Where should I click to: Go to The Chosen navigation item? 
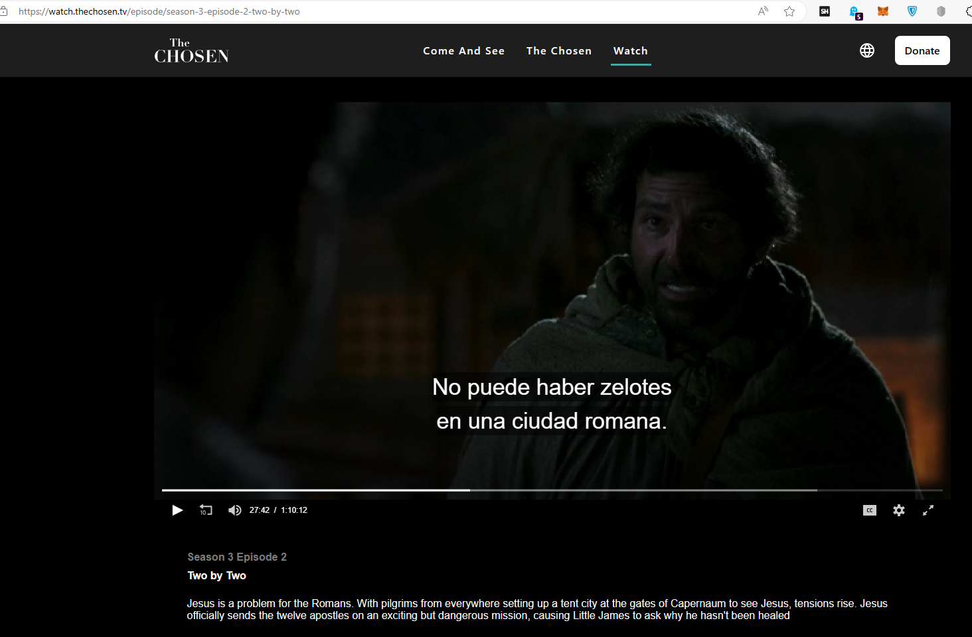point(559,51)
